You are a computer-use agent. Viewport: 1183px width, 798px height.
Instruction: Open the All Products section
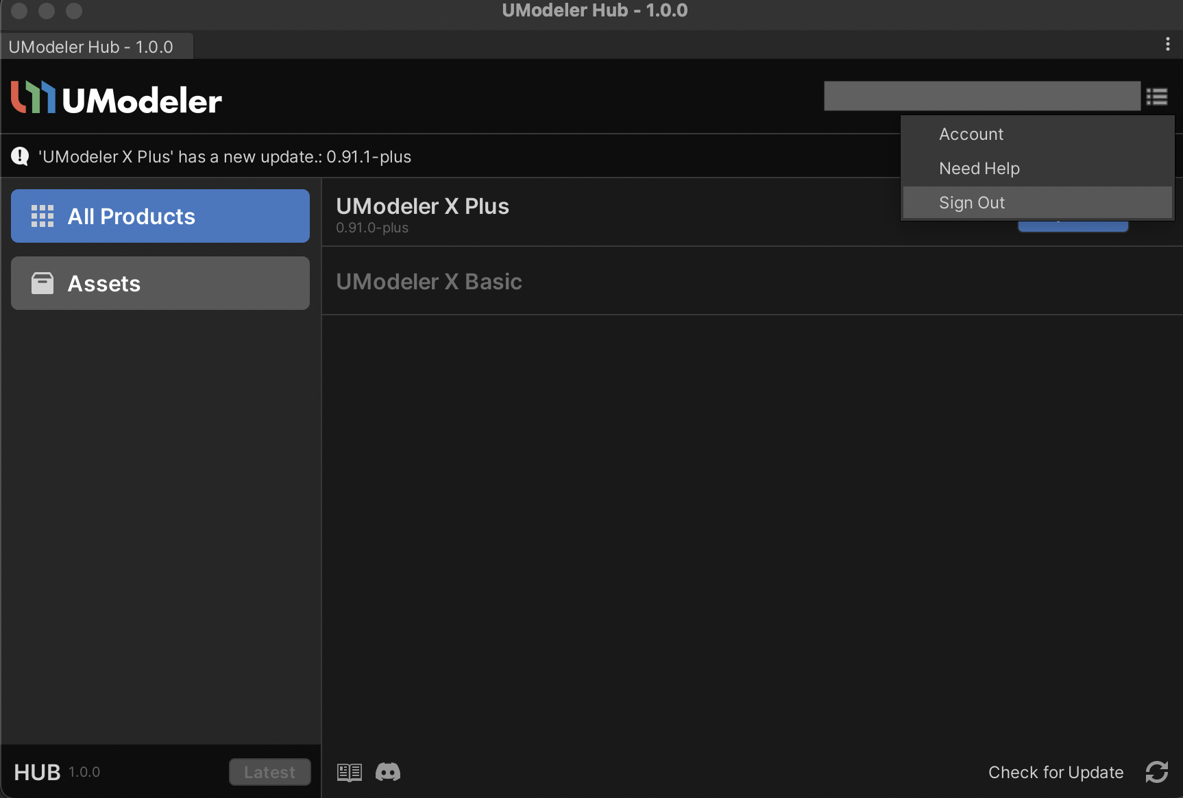160,216
